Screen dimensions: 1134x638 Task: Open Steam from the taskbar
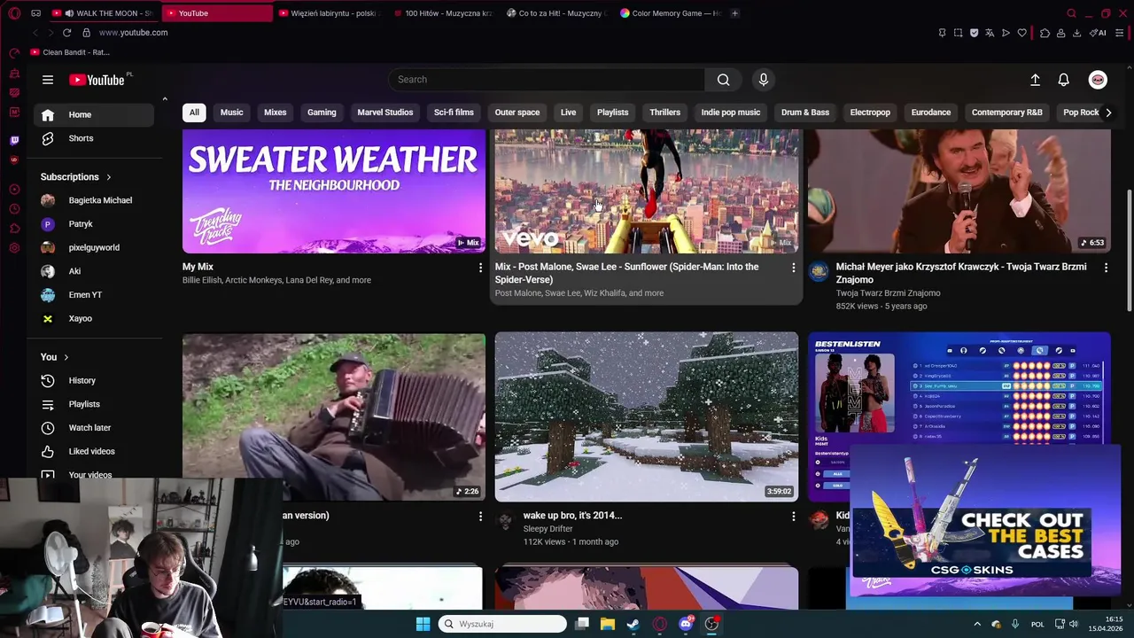[633, 624]
